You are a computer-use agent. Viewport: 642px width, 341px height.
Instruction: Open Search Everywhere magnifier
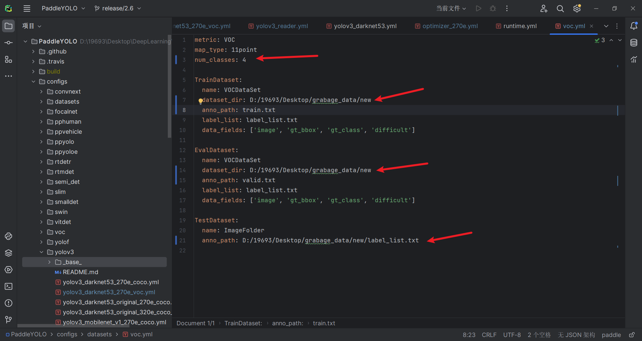(x=560, y=8)
